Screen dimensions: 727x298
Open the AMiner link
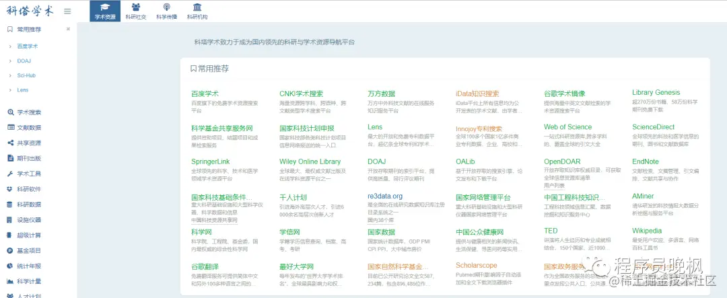[x=643, y=196]
